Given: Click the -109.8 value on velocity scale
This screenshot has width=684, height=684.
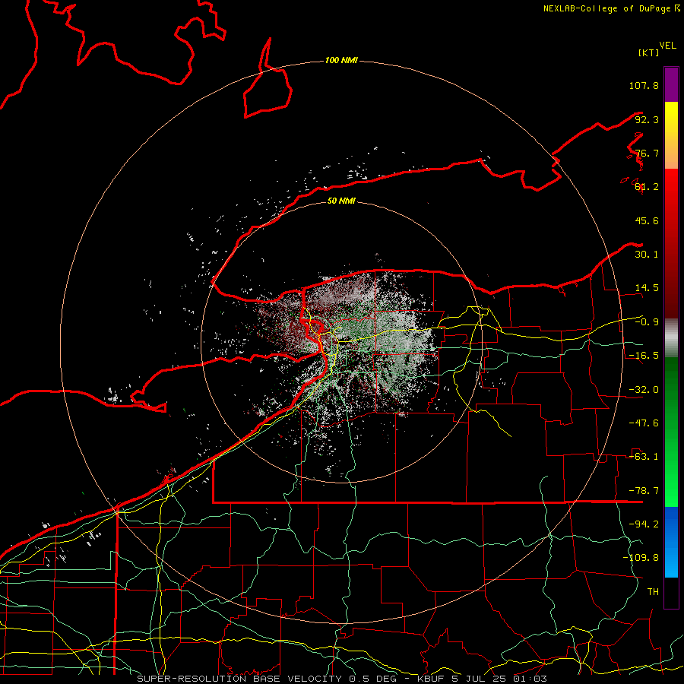Looking at the screenshot, I should tap(641, 558).
